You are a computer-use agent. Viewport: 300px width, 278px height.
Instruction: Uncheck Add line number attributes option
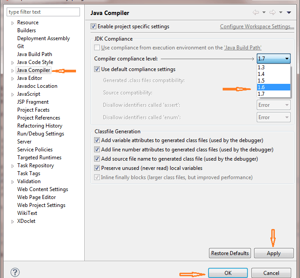(97, 150)
